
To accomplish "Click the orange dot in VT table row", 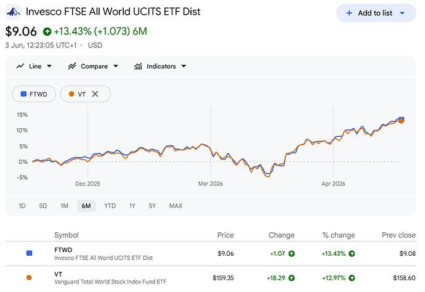I will pyautogui.click(x=29, y=278).
